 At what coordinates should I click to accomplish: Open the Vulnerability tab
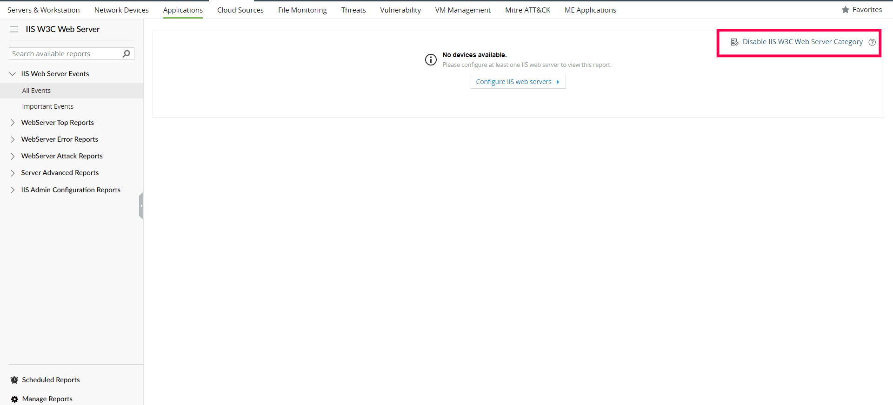pyautogui.click(x=400, y=10)
